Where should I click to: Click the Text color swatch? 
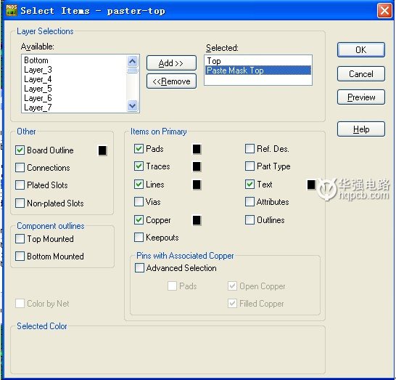[311, 185]
